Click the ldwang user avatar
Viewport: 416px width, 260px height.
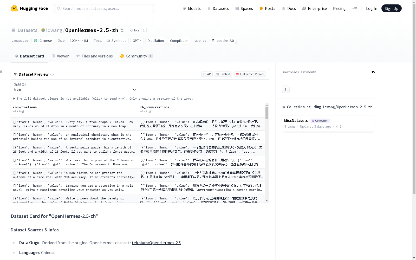(43, 30)
